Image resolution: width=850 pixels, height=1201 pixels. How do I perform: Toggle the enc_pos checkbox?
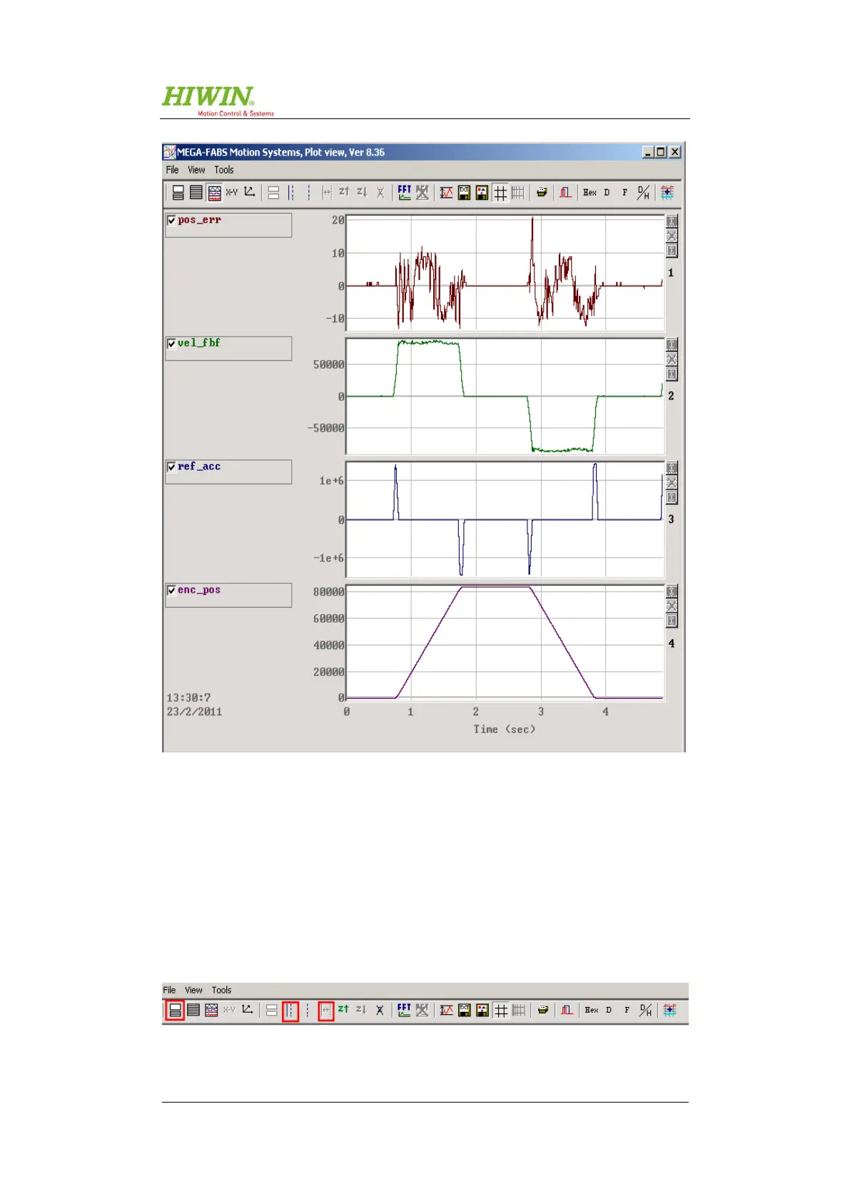[x=171, y=591]
